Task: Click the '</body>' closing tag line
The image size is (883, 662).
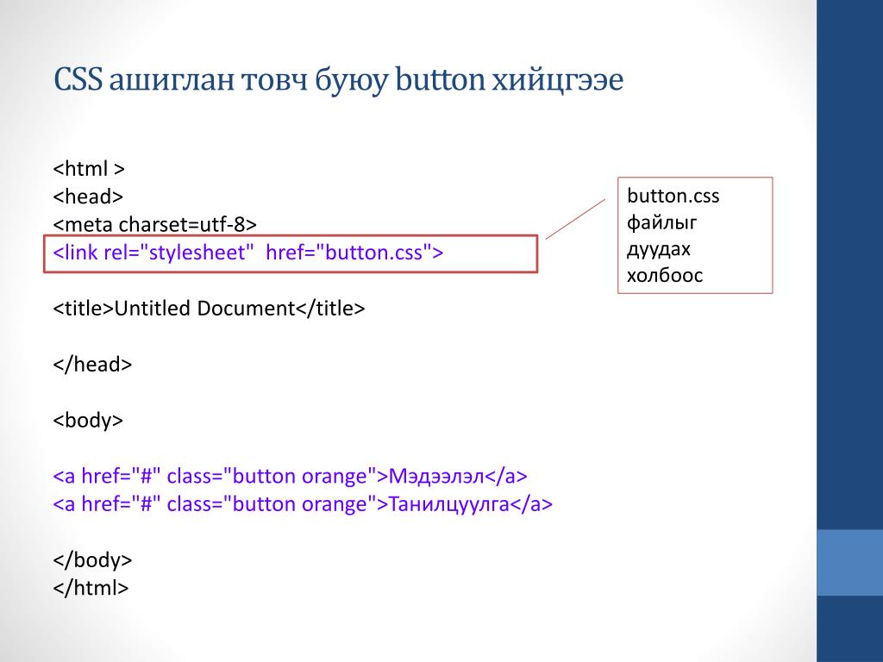Action: (92, 559)
